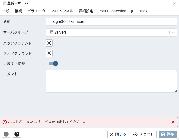Expand the サーバグループ Servers dropdown
179x140 pixels.
[173, 33]
